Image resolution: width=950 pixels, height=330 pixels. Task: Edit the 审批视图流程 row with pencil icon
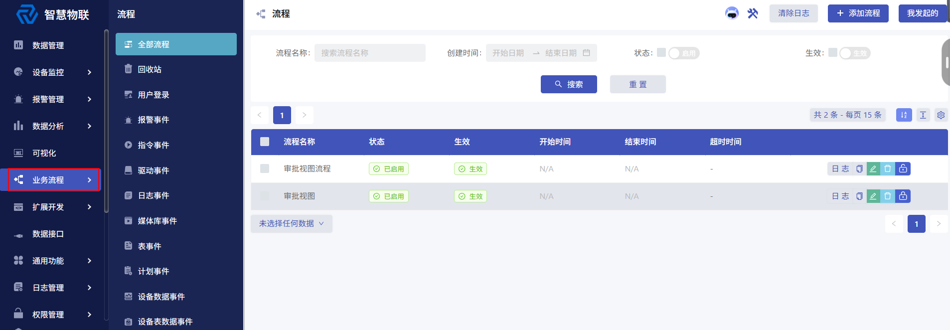(873, 169)
